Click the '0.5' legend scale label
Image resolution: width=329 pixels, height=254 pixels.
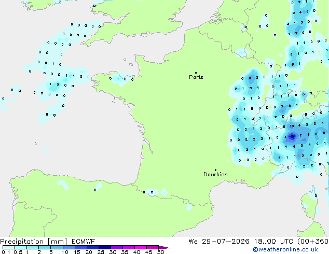point(18,252)
